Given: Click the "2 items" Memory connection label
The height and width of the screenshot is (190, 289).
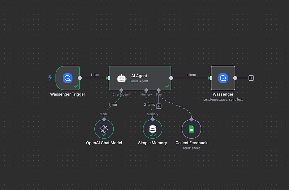Looking at the screenshot, I should tap(149, 105).
